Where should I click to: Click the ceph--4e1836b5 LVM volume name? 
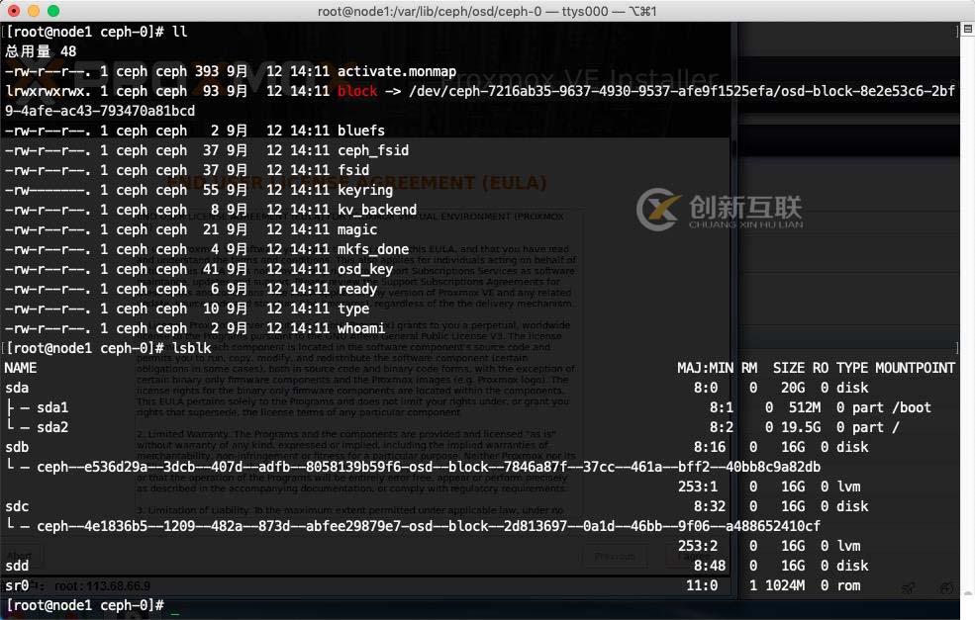pyautogui.click(x=429, y=526)
